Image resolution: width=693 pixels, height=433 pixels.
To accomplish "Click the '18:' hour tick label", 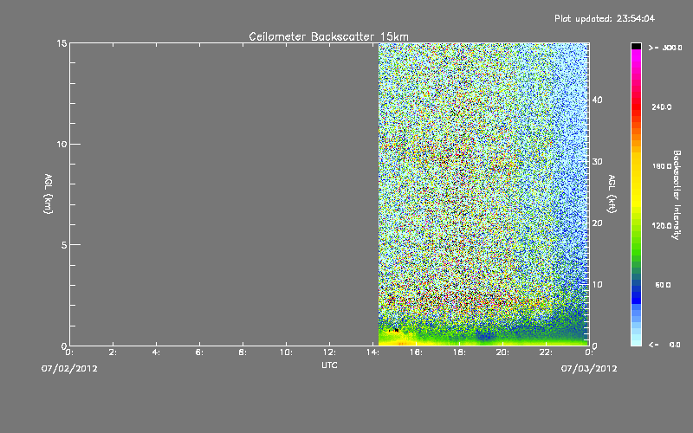I will tap(459, 352).
